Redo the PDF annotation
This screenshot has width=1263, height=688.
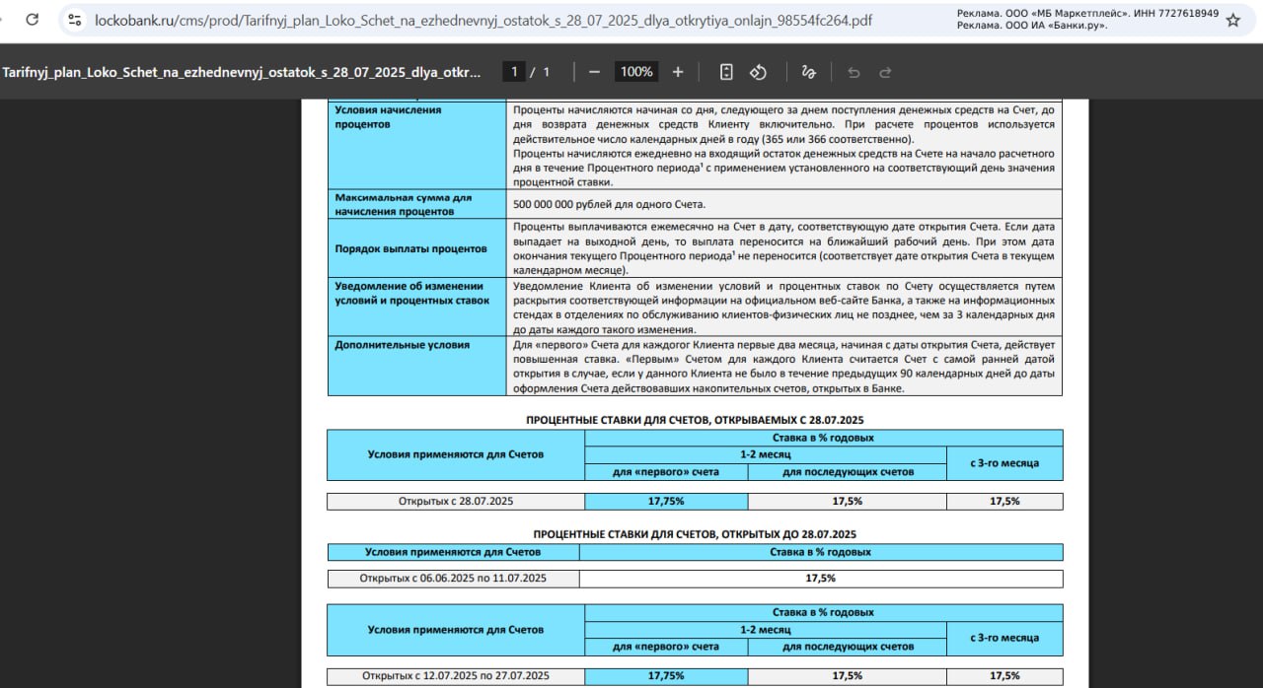(885, 72)
